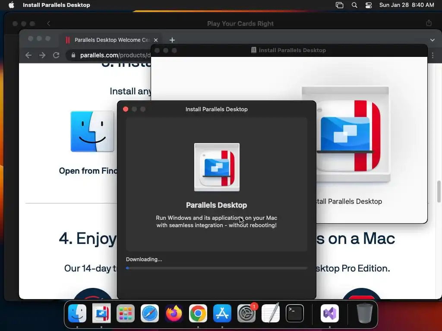
Task: Expand the Chrome tab search dropdown chevron
Action: tap(433, 40)
